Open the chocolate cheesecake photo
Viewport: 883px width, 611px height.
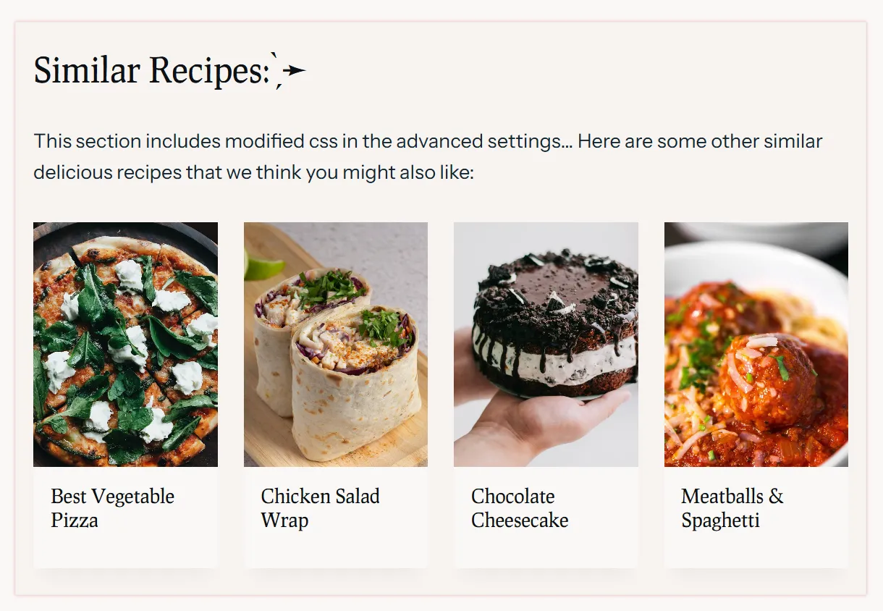pos(546,345)
